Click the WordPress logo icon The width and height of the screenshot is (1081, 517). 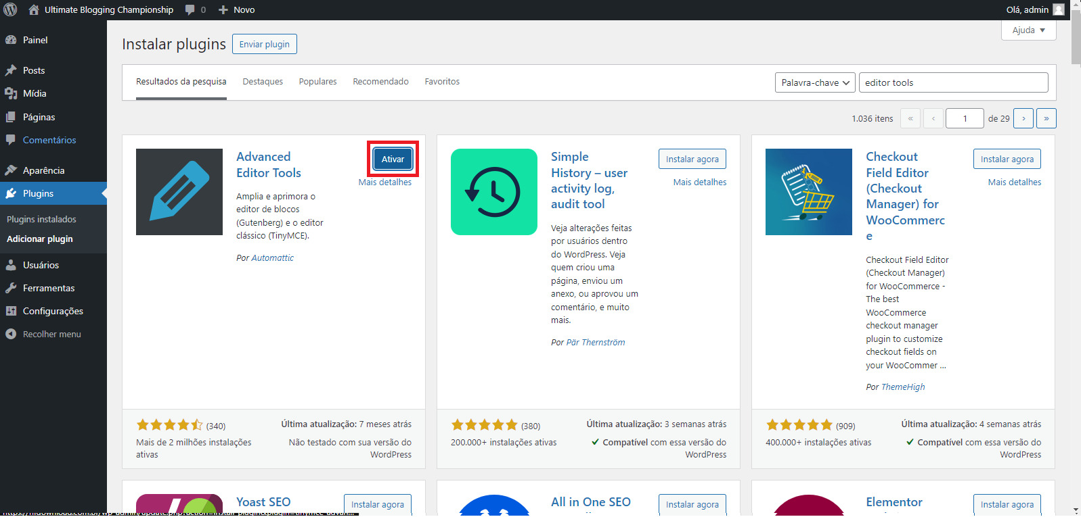tap(10, 9)
